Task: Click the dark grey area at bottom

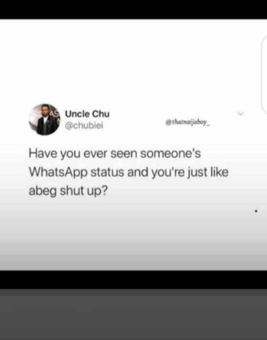Action: tap(133, 314)
